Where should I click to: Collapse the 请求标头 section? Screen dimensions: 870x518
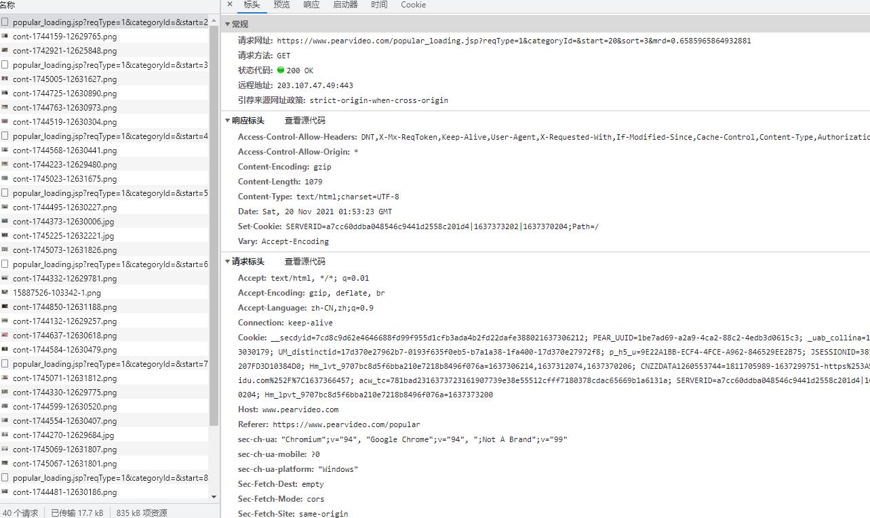click(x=228, y=262)
